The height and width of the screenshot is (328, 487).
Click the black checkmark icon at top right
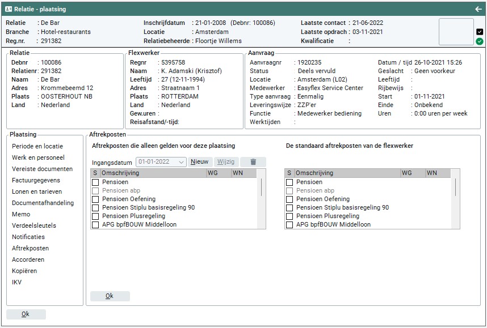pos(480,32)
